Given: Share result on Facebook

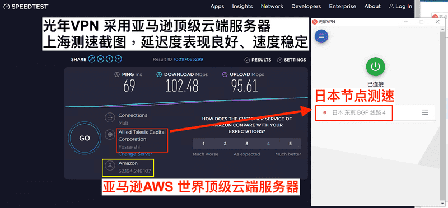Looking at the screenshot, I should (x=109, y=59).
